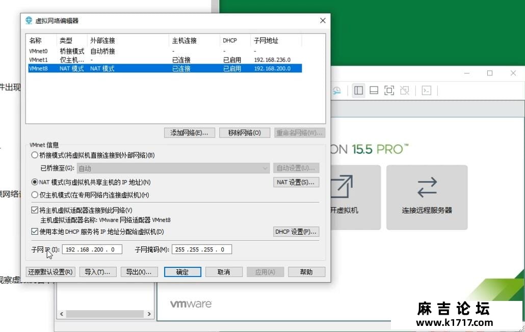Maximize the VMware Workstation window
This screenshot has width=525, height=332.
pos(490,73)
